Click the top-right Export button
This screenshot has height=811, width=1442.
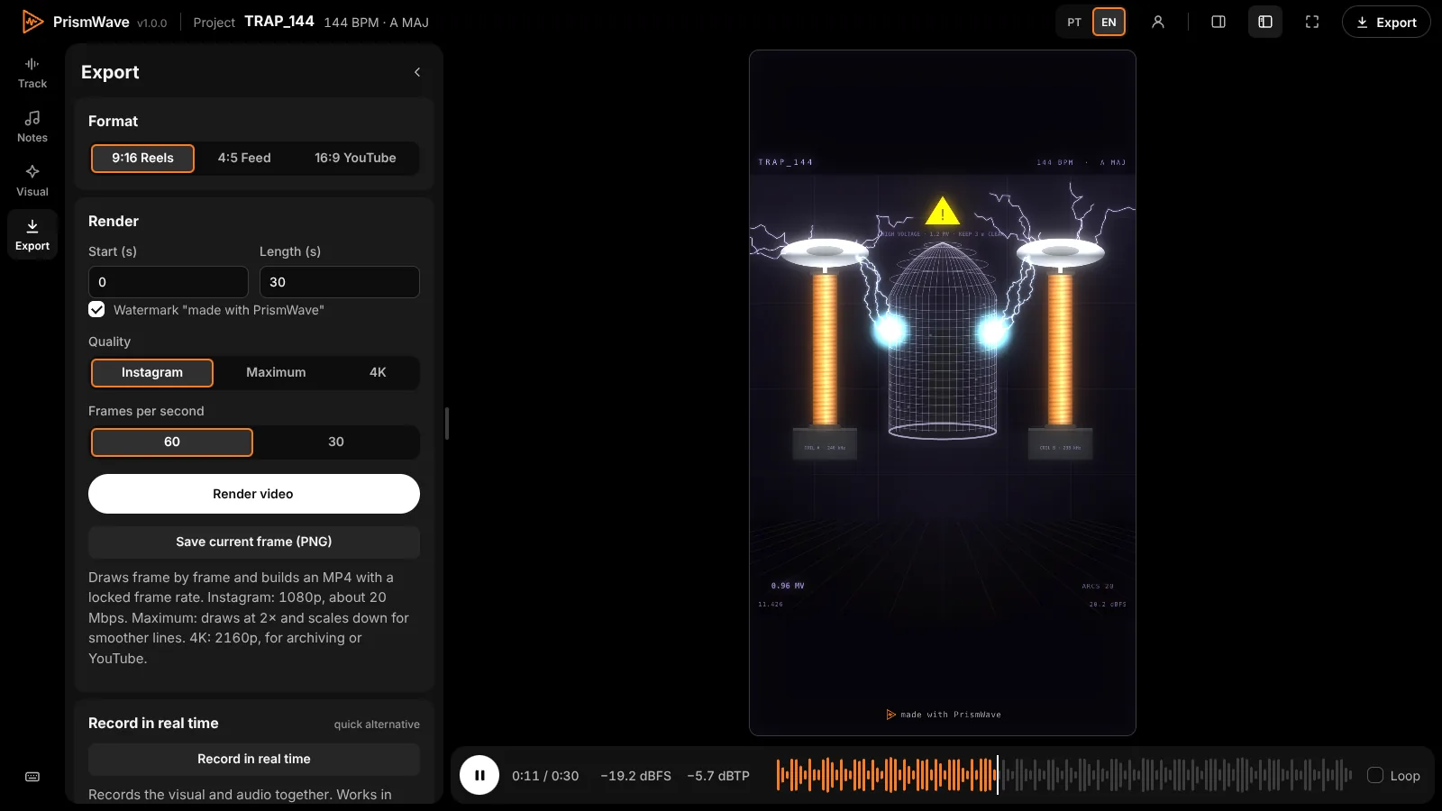[1386, 22]
